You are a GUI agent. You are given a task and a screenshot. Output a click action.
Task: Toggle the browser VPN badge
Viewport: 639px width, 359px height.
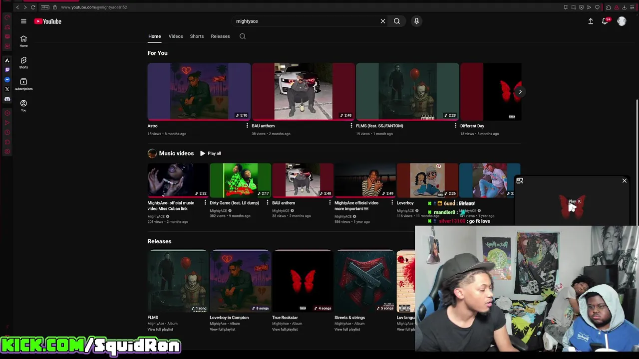(x=45, y=7)
